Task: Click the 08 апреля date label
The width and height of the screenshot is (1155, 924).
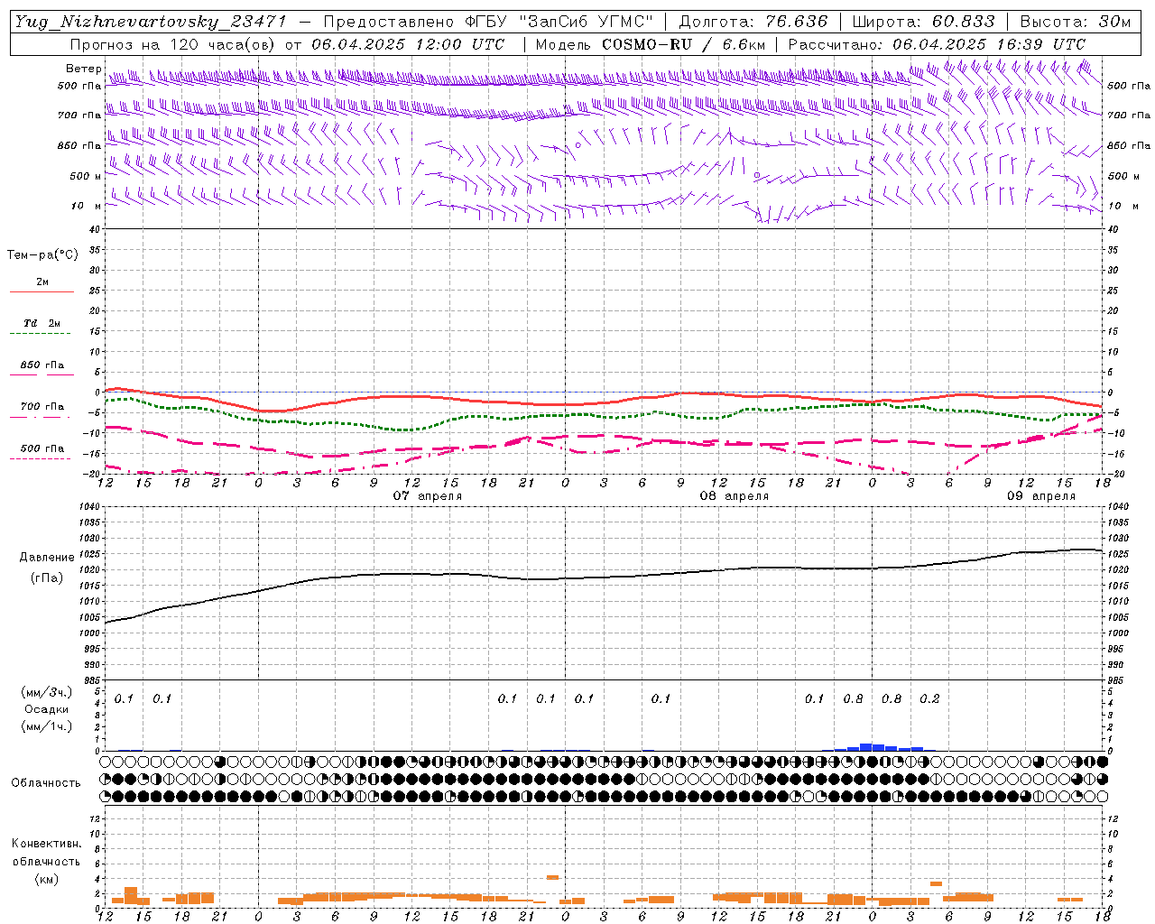Action: [735, 495]
